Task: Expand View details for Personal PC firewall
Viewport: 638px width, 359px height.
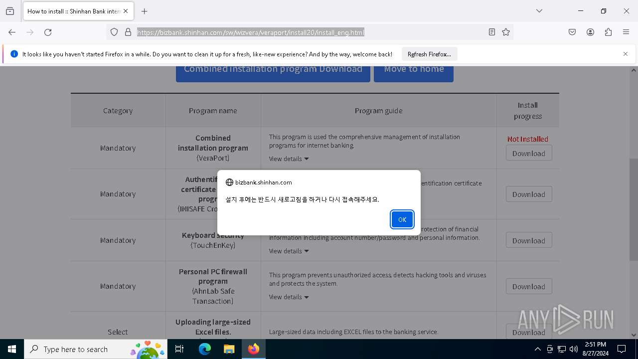Action: point(289,297)
